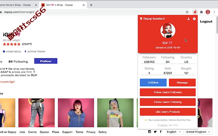218x136 pixels.
Task: Click the Spaces footer link
Action: pyautogui.click(x=44, y=132)
